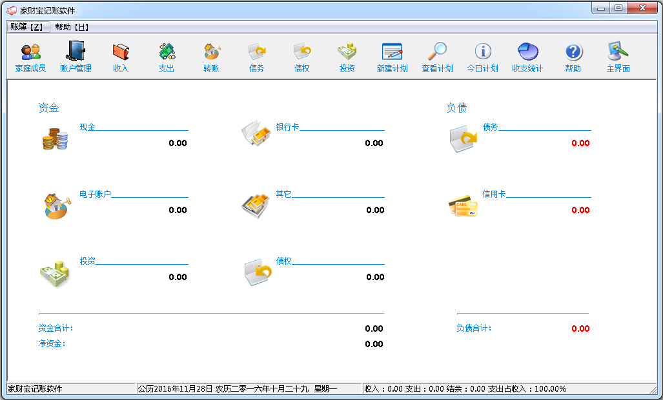Click the 资金合计 label
663x400 pixels.
coord(56,329)
